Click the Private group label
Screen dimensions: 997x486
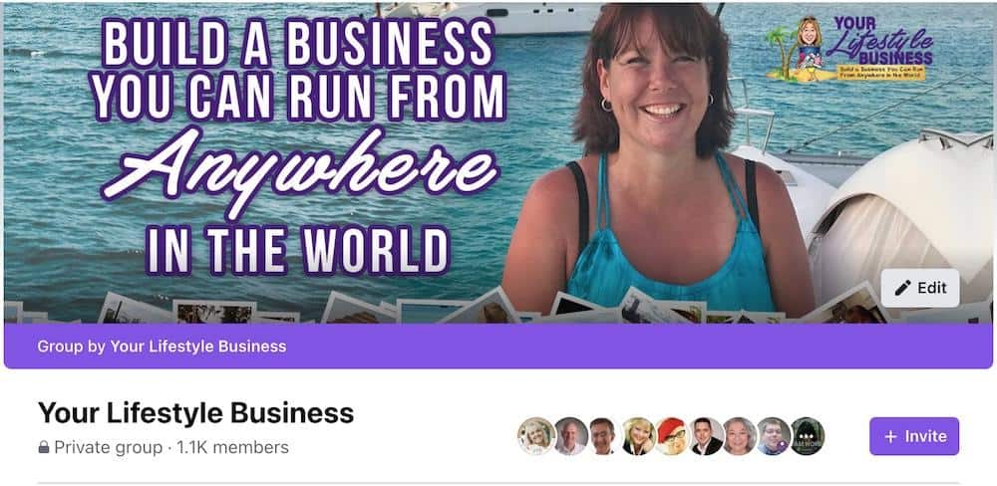tap(108, 448)
